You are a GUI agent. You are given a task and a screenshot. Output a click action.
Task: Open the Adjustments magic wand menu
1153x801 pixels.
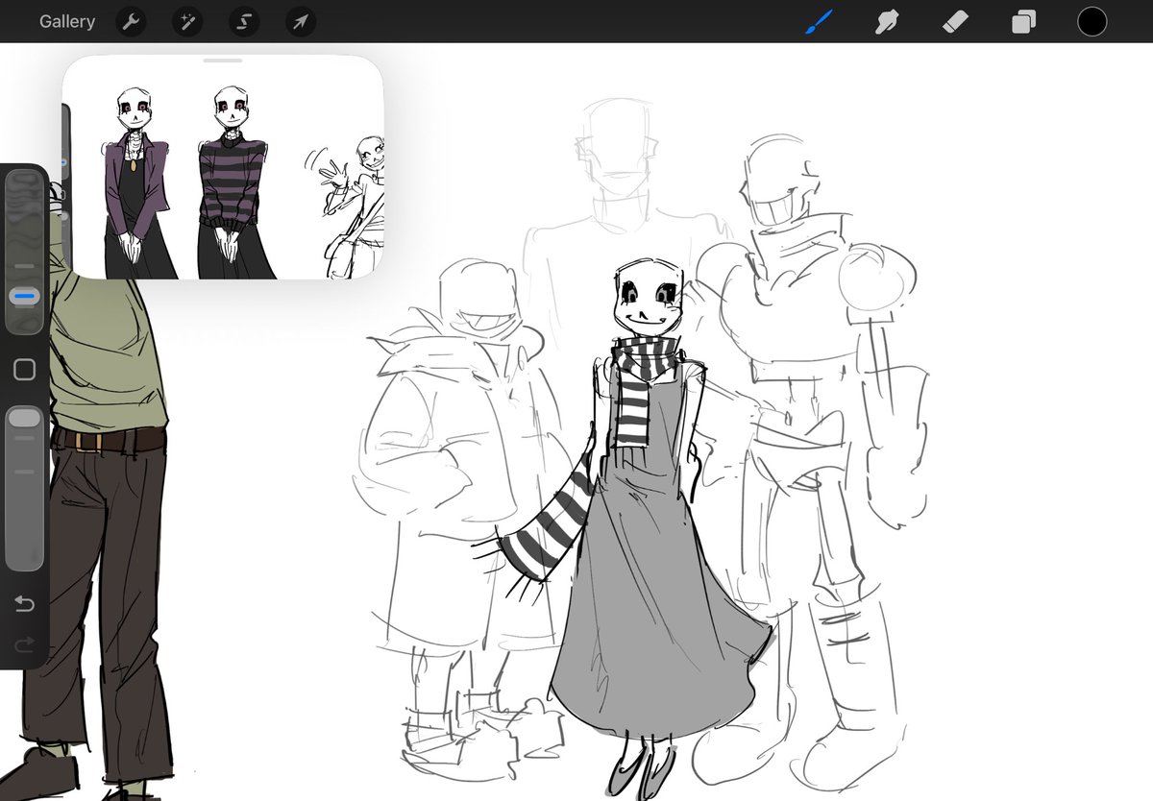187,21
